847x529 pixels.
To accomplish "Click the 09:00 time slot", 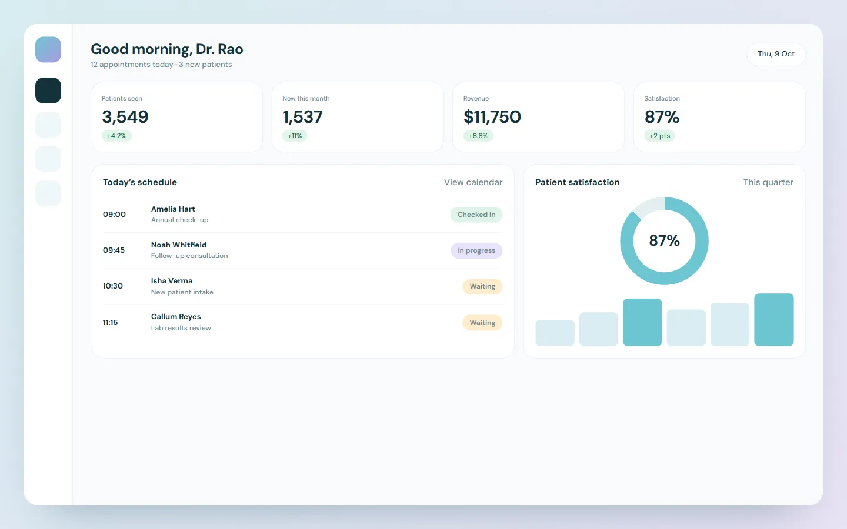I will [114, 215].
